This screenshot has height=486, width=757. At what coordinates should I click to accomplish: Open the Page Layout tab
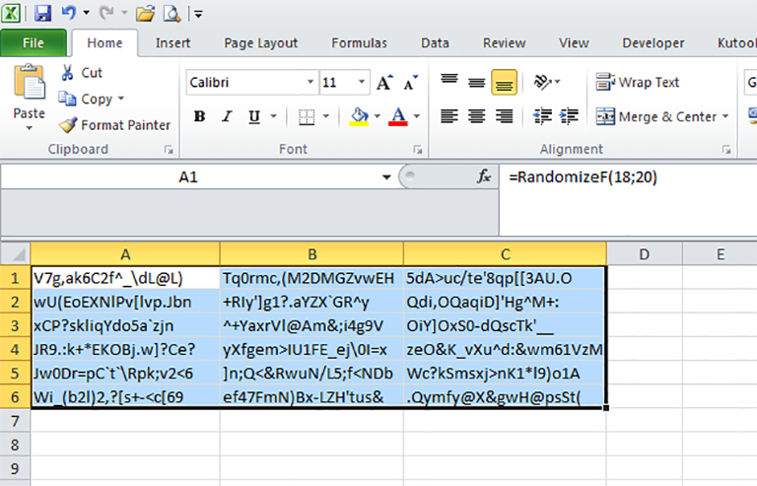[x=260, y=43]
